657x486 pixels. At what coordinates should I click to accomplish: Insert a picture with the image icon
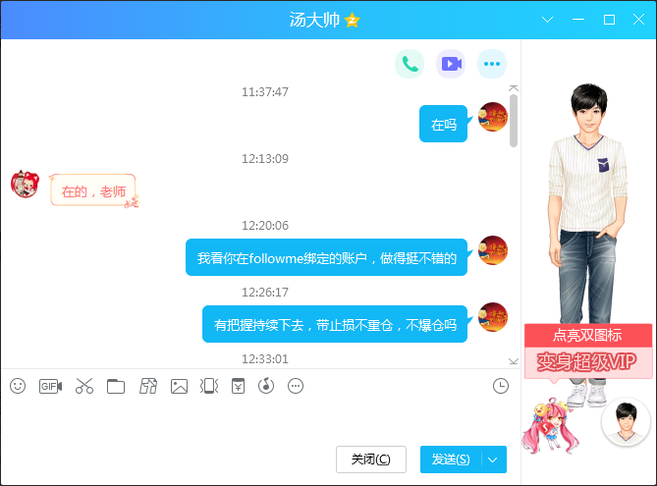[x=179, y=386]
